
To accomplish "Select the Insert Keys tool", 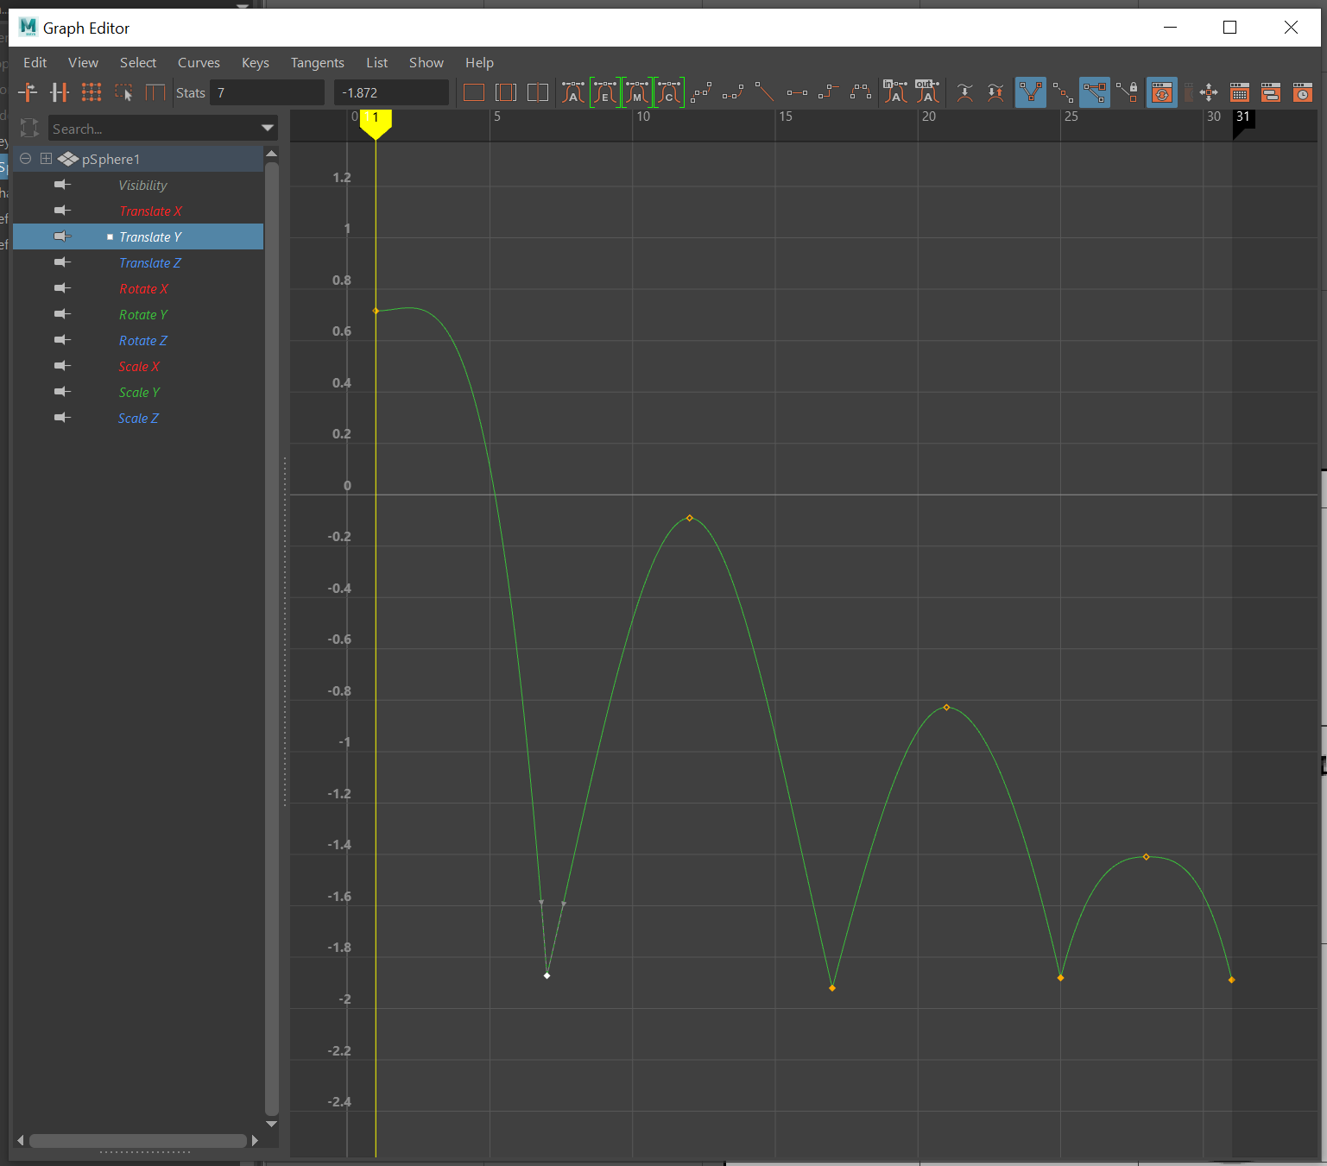I will pos(60,92).
